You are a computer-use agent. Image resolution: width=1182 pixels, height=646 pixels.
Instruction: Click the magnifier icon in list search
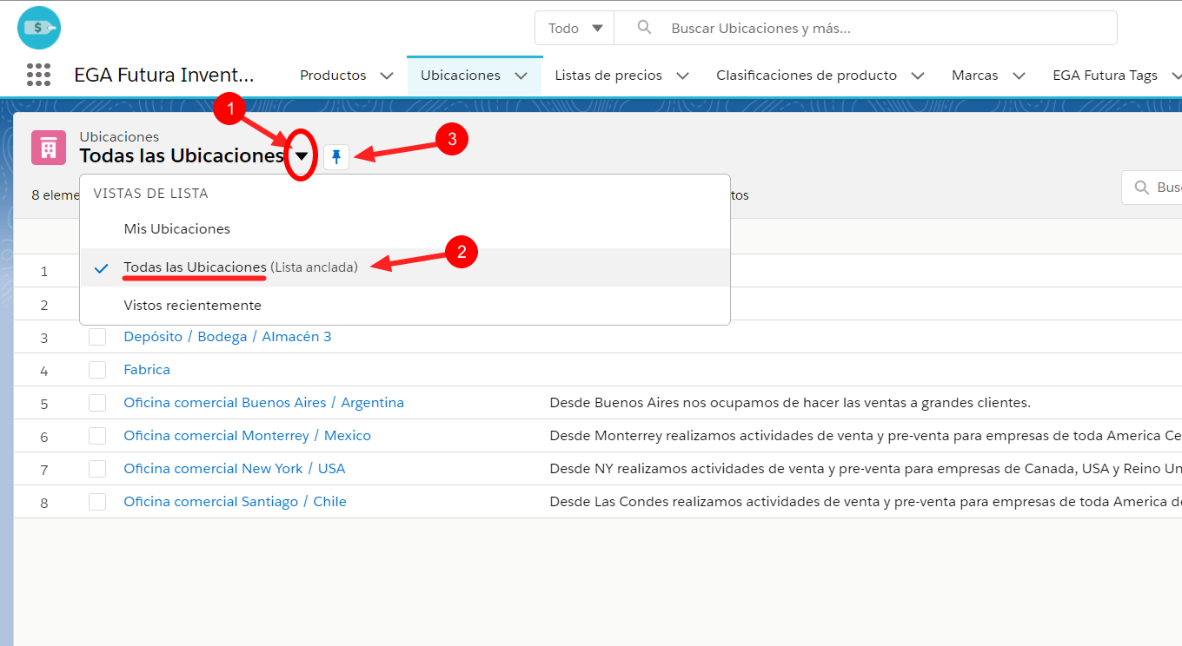pyautogui.click(x=1140, y=188)
